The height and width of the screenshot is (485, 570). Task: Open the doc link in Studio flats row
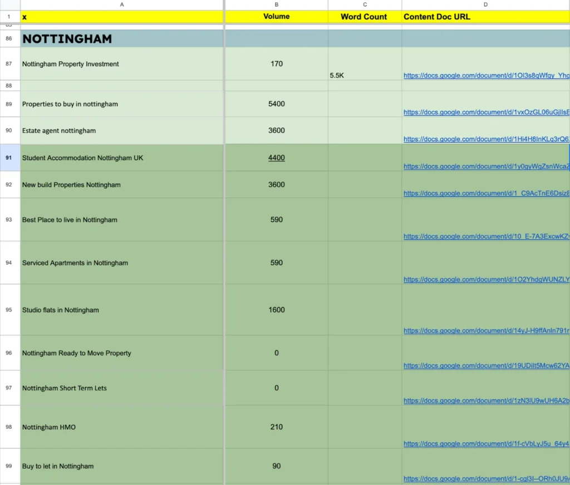pyautogui.click(x=487, y=330)
